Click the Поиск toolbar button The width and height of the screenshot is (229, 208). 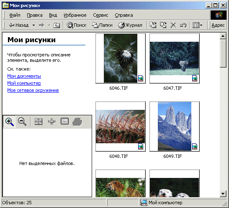coord(76,25)
